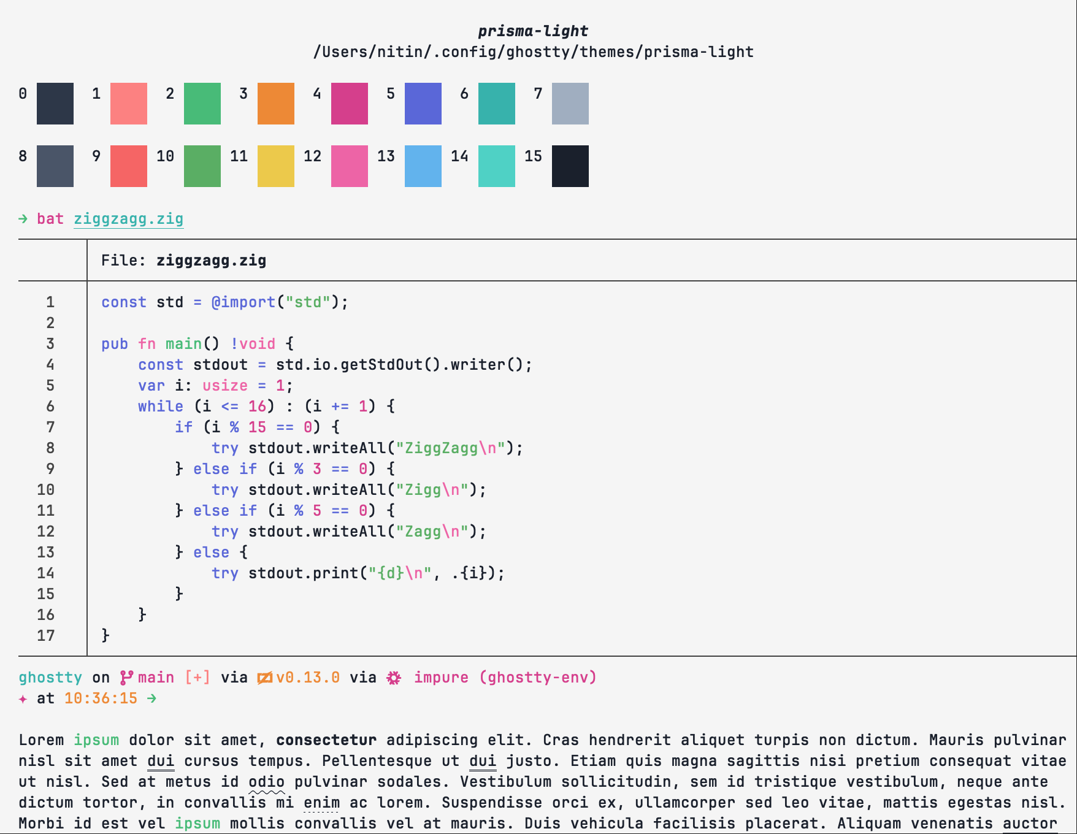Click line number 1 in gutter
This screenshot has width=1077, height=834.
50,302
